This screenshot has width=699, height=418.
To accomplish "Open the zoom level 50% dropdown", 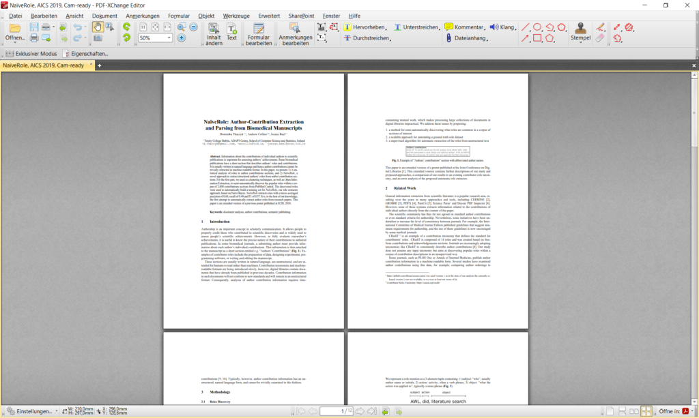I will tap(169, 38).
